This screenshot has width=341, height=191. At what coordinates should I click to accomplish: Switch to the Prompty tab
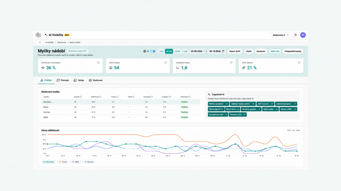[x=63, y=80]
